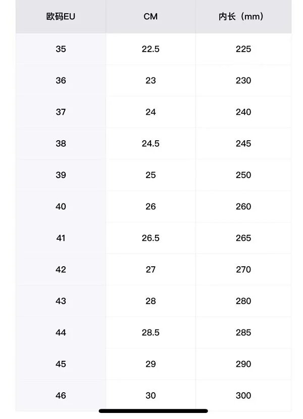Select EU size 41 cell
The width and height of the screenshot is (303, 419).
click(61, 238)
